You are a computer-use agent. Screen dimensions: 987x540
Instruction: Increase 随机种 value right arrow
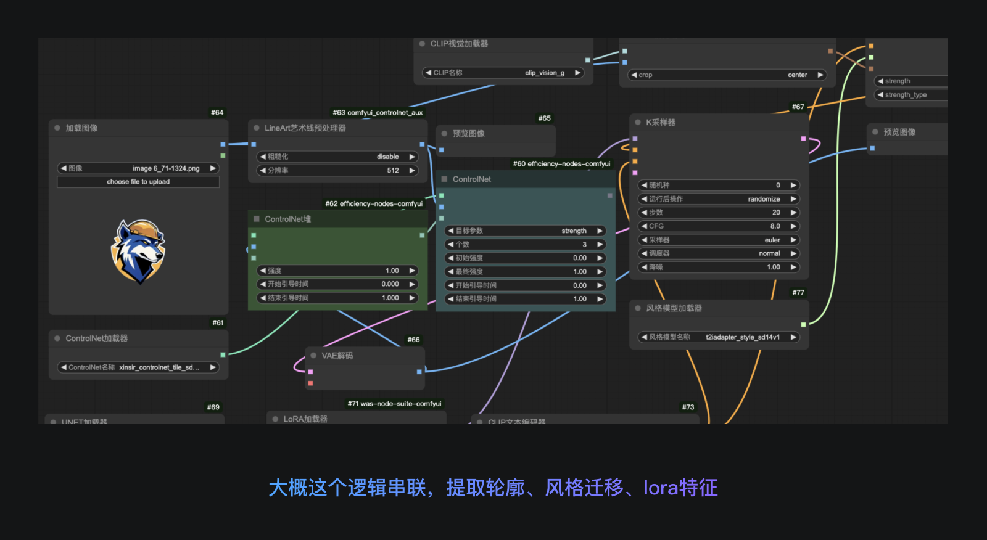[793, 185]
